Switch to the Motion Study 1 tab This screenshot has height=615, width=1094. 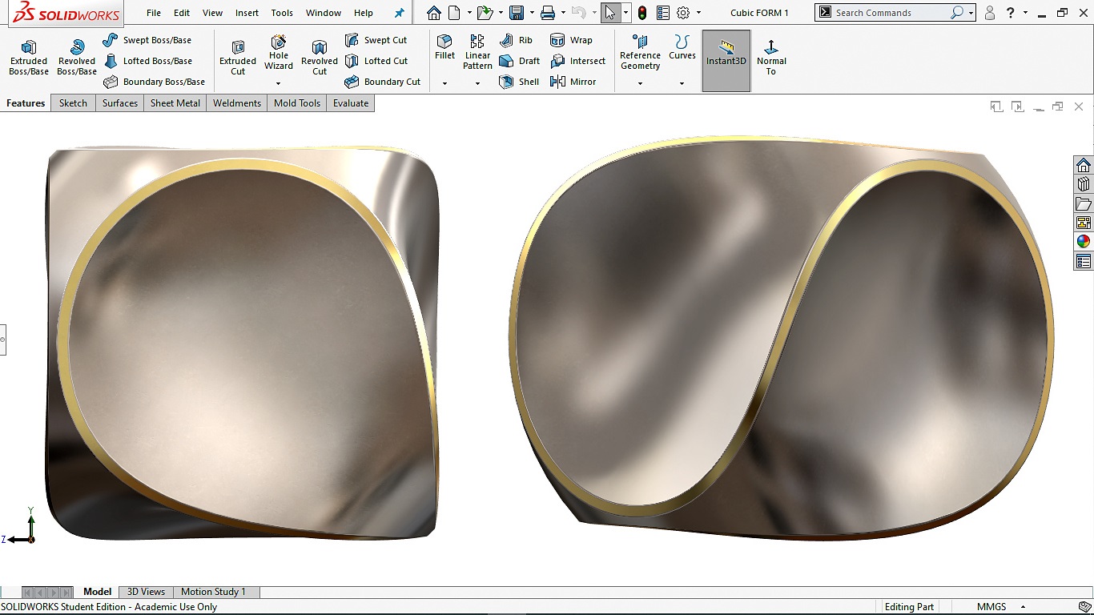click(213, 592)
